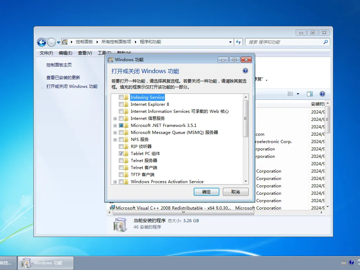Click the back navigation arrow
This screenshot has height=270, width=360.
41,42
